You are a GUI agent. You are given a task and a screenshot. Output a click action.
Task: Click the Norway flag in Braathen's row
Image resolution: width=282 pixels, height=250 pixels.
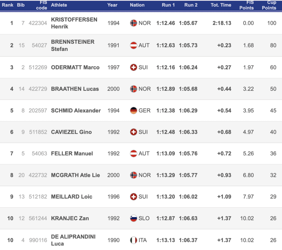click(134, 89)
